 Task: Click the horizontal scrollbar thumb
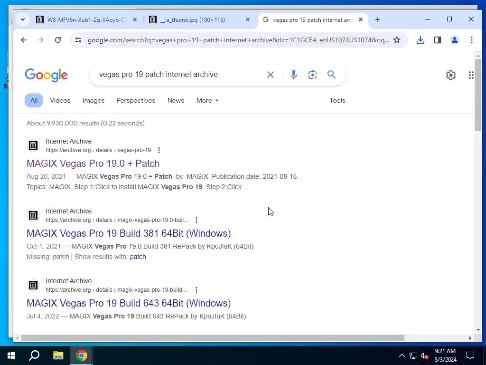point(212,338)
